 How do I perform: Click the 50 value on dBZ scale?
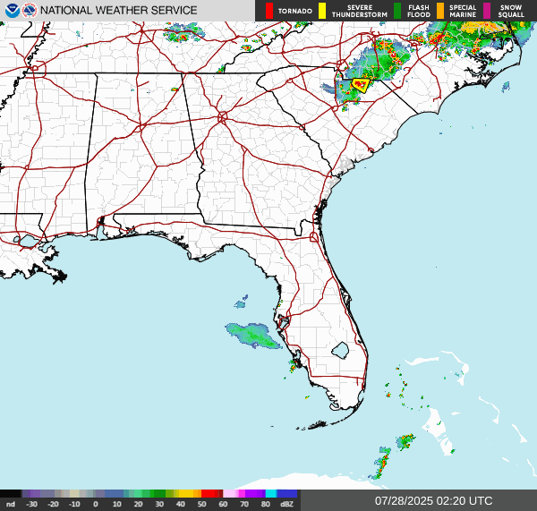[x=201, y=504]
